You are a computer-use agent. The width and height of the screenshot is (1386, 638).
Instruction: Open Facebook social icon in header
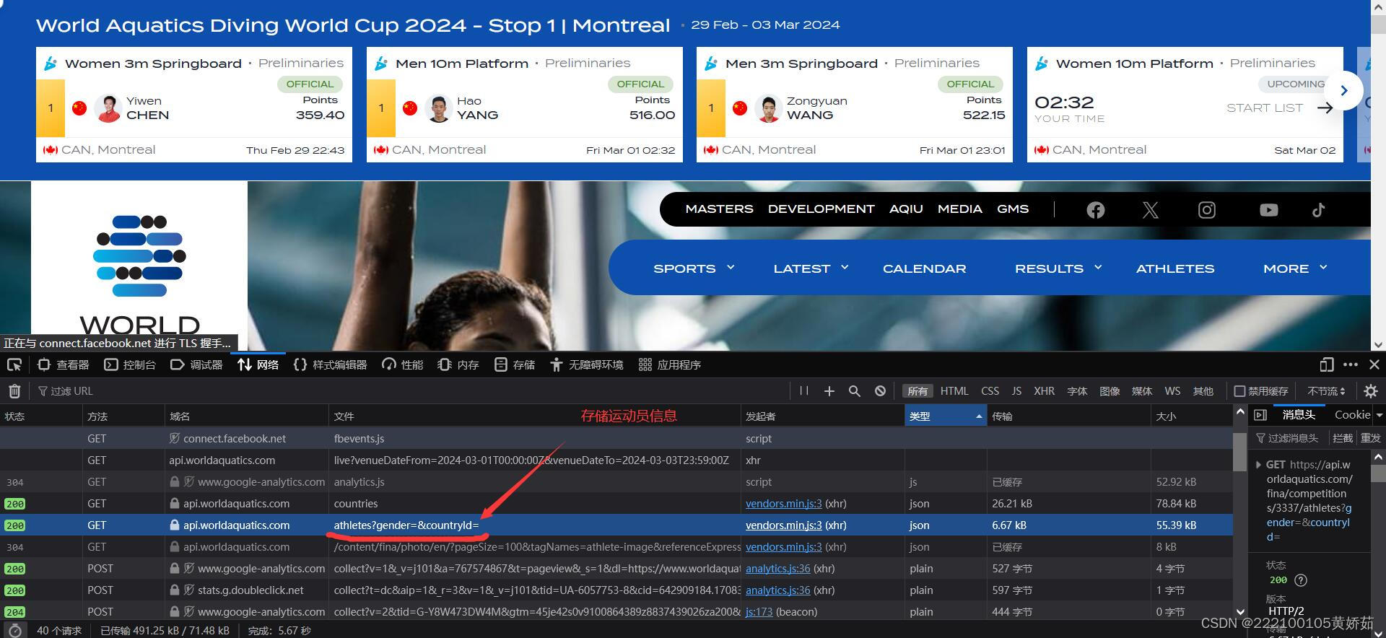point(1095,210)
